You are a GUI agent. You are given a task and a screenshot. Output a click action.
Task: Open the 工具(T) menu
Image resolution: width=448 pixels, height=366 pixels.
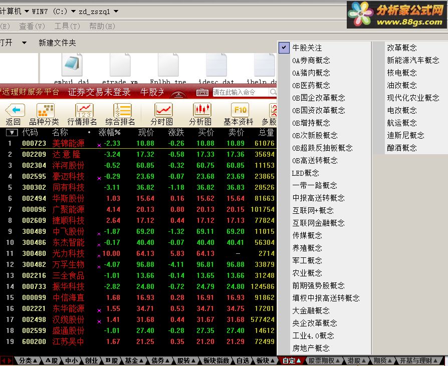(67, 26)
